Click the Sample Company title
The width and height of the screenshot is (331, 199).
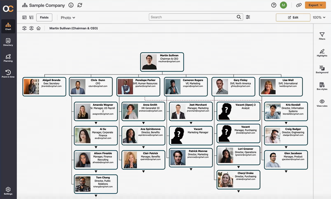tap(47, 5)
